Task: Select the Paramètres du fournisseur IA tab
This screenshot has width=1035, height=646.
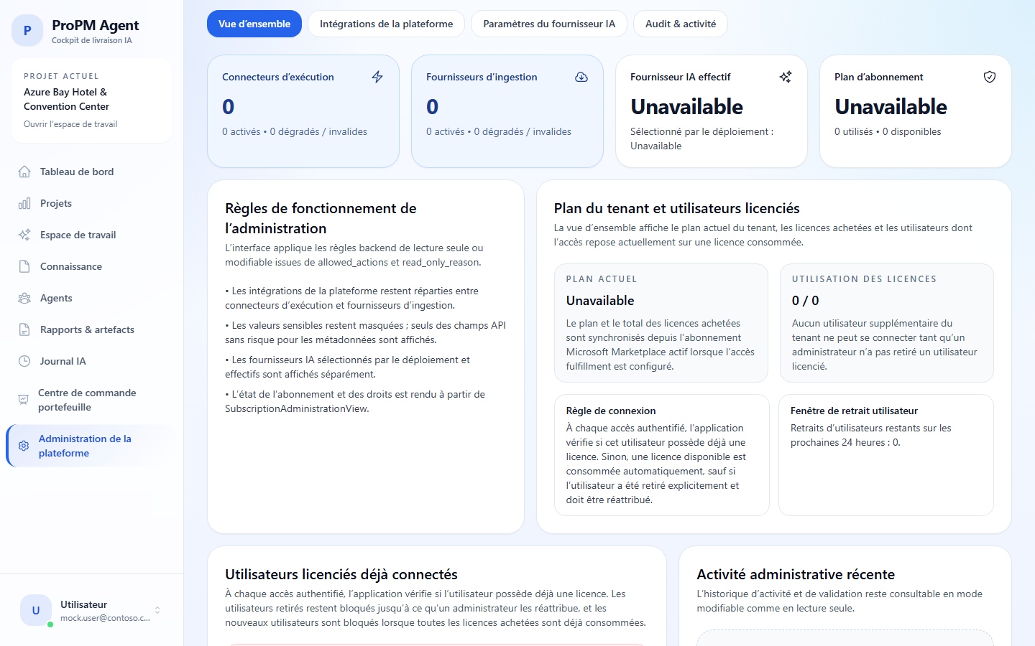Action: [x=548, y=24]
